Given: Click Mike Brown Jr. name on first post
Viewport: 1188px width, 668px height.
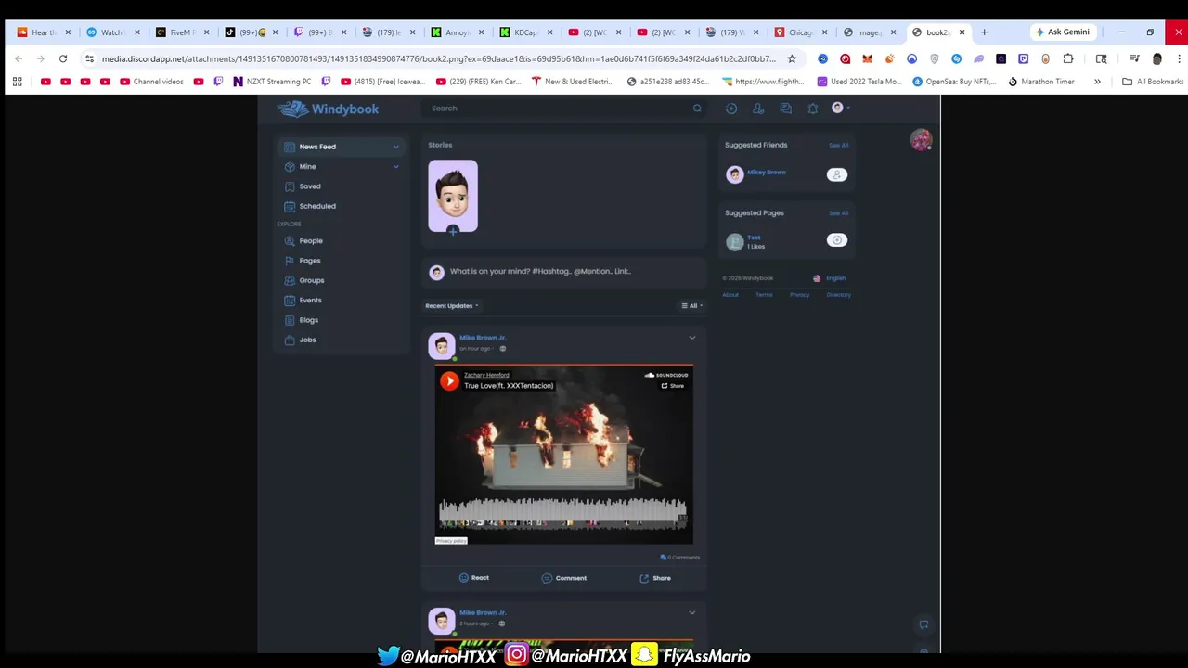Looking at the screenshot, I should [483, 338].
